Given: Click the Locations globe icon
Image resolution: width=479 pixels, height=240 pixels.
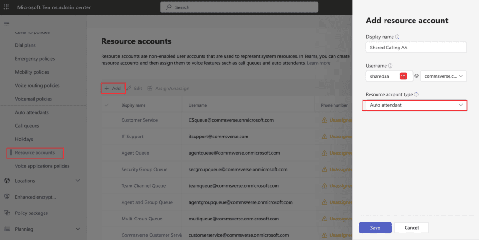Looking at the screenshot, I should pos(7,181).
